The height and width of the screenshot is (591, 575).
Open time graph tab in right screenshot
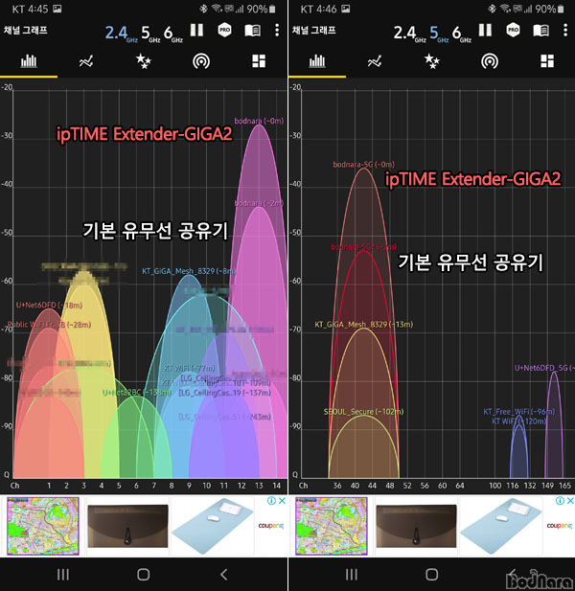click(x=375, y=61)
